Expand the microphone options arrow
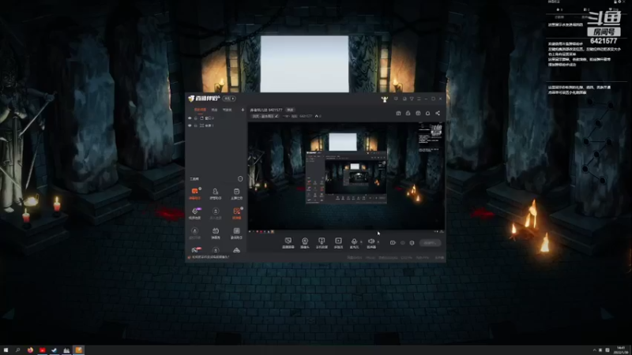This screenshot has width=632, height=355. [x=361, y=242]
